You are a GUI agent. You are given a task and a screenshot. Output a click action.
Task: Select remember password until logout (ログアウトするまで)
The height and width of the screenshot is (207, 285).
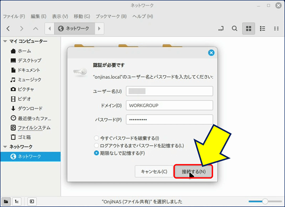pyautogui.click(x=139, y=146)
